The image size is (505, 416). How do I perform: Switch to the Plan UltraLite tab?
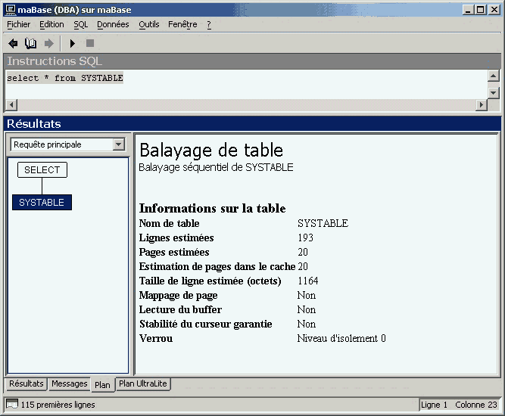click(x=143, y=384)
